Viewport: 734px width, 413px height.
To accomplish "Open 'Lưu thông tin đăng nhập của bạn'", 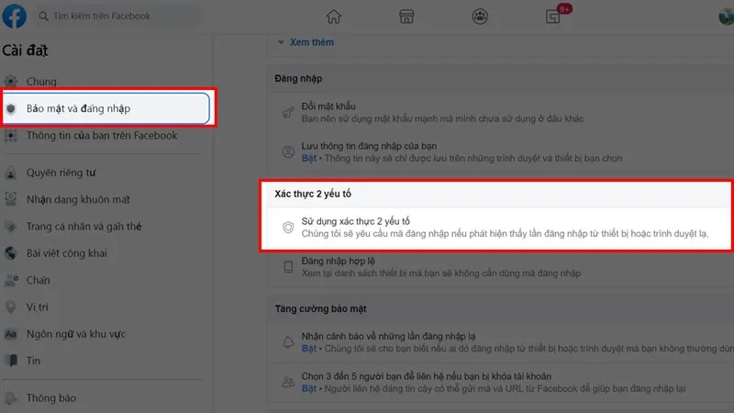I will tap(501, 152).
